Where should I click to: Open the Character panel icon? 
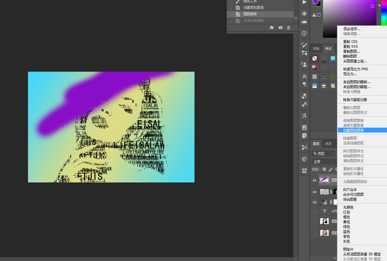pyautogui.click(x=304, y=76)
